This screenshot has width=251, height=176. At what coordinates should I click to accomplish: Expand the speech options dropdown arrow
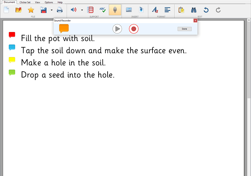pyautogui.click(x=82, y=10)
